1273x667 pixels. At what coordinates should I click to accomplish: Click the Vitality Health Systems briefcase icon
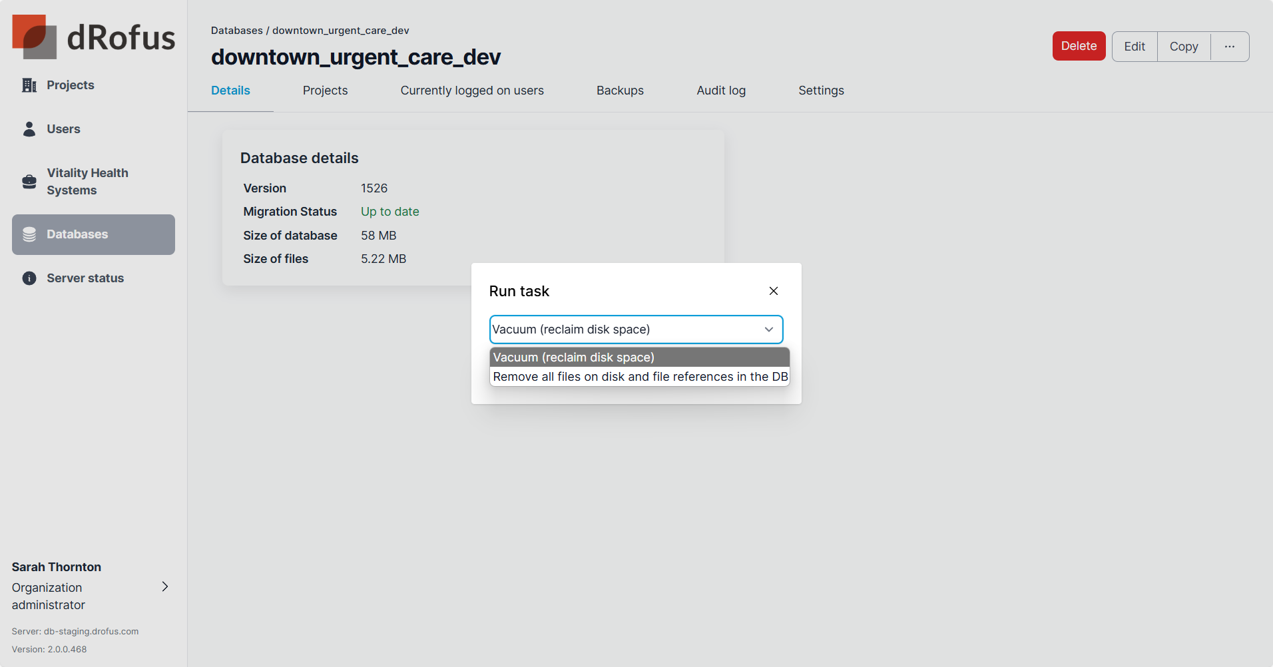click(x=29, y=182)
